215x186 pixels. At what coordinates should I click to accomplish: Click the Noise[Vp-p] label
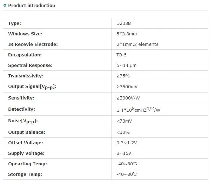(x=23, y=121)
